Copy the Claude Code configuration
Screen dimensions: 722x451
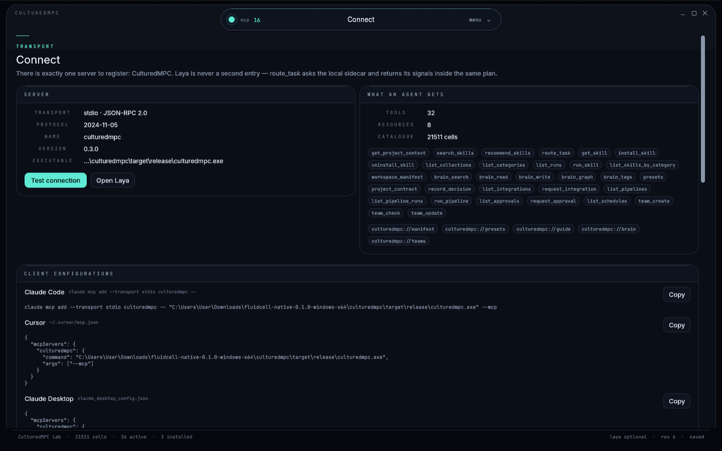click(677, 295)
